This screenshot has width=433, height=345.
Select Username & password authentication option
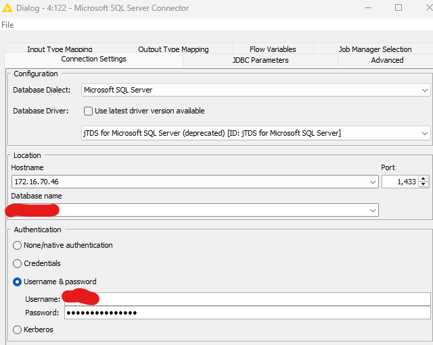coord(17,282)
